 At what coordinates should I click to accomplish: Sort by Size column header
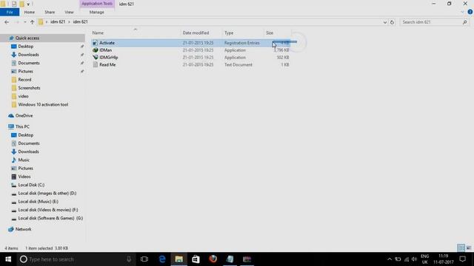tap(270, 33)
